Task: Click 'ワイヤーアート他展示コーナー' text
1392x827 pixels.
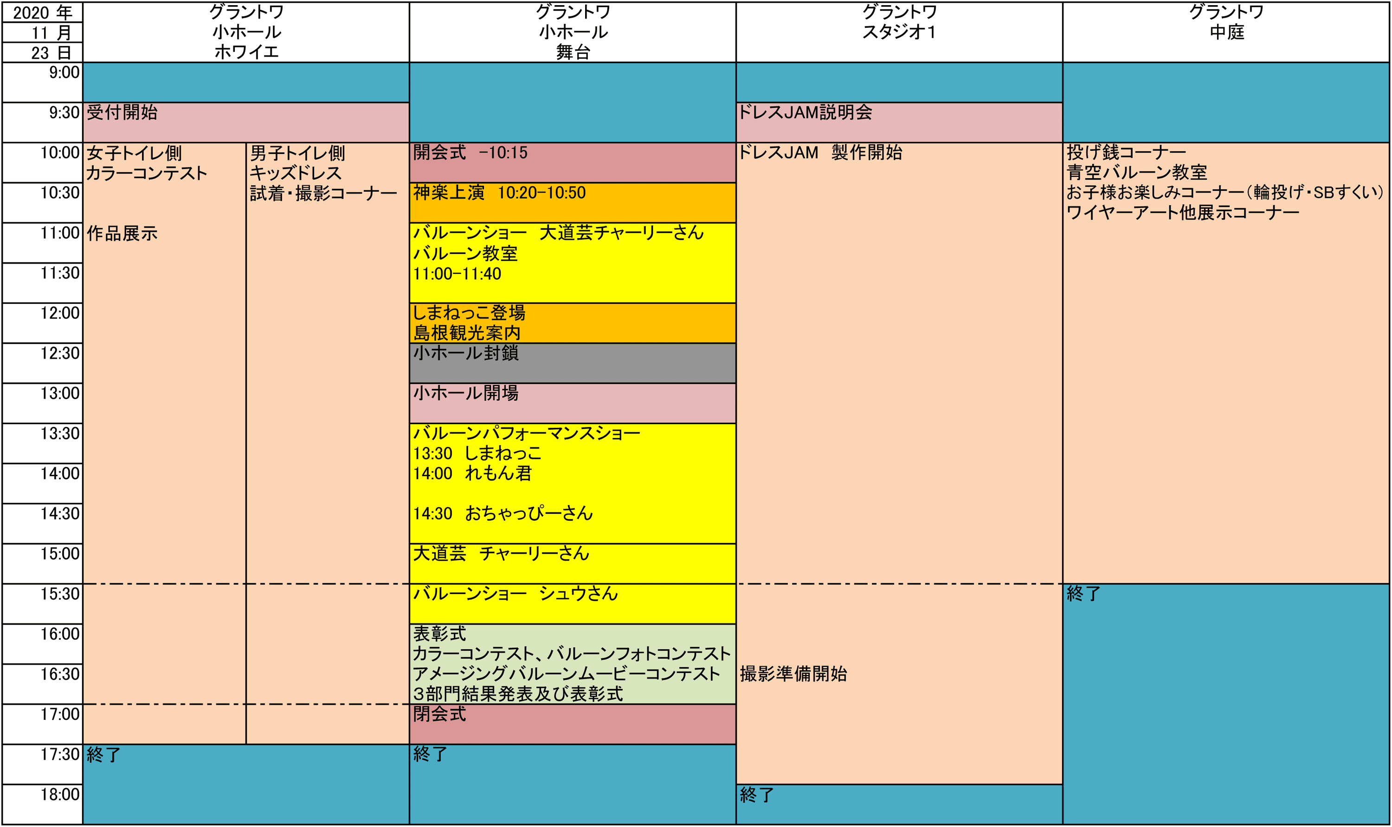Action: pyautogui.click(x=1183, y=213)
